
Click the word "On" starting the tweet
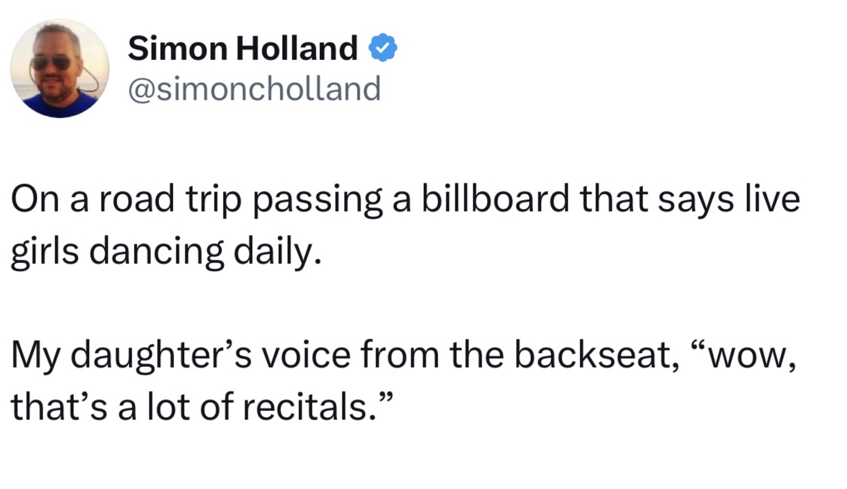click(35, 199)
